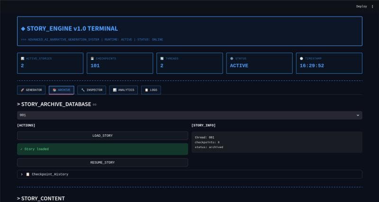Click the 'status: archived' info line
The image size is (379, 202).
point(209,147)
